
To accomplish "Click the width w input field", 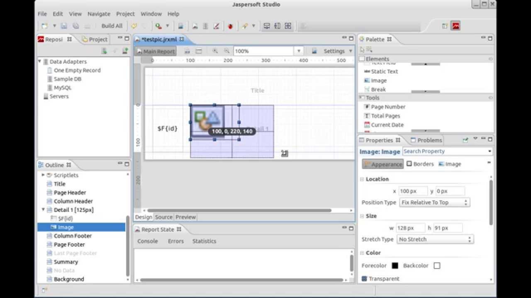I will click(x=410, y=228).
